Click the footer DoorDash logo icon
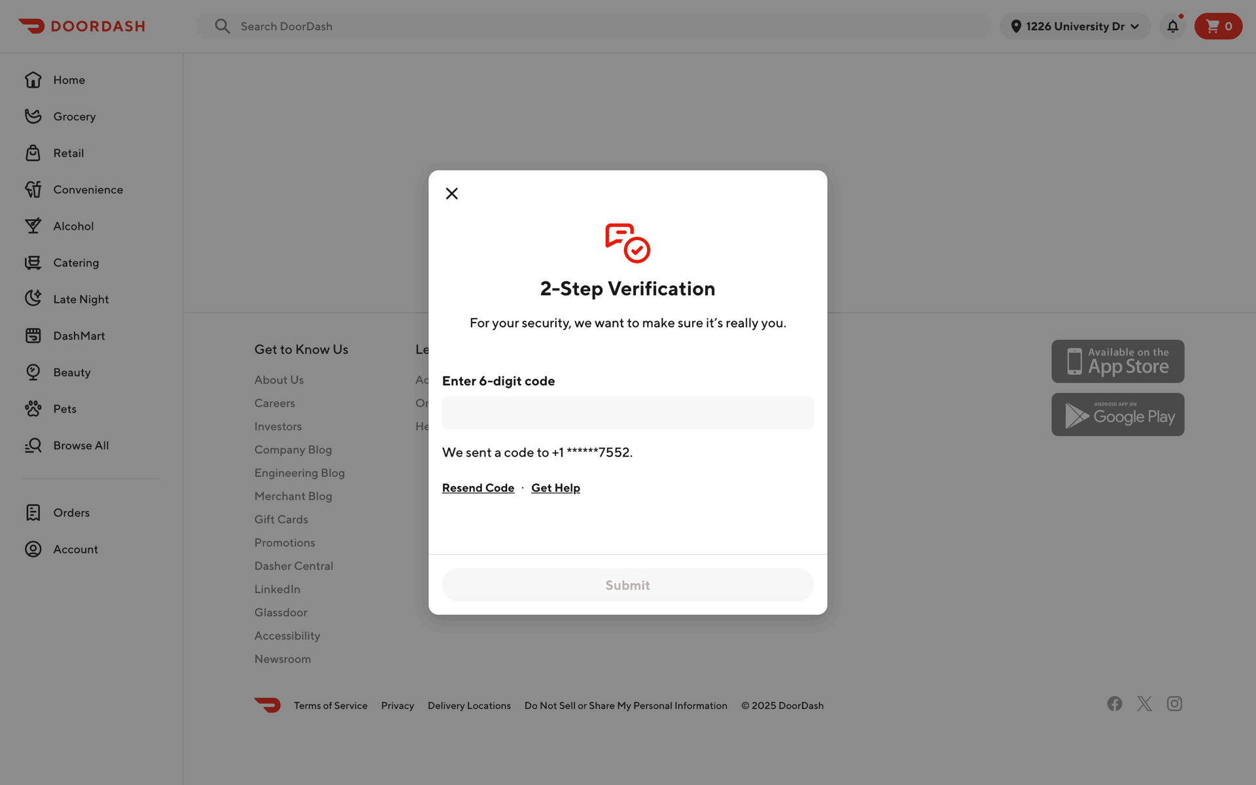The image size is (1256, 785). tap(268, 705)
